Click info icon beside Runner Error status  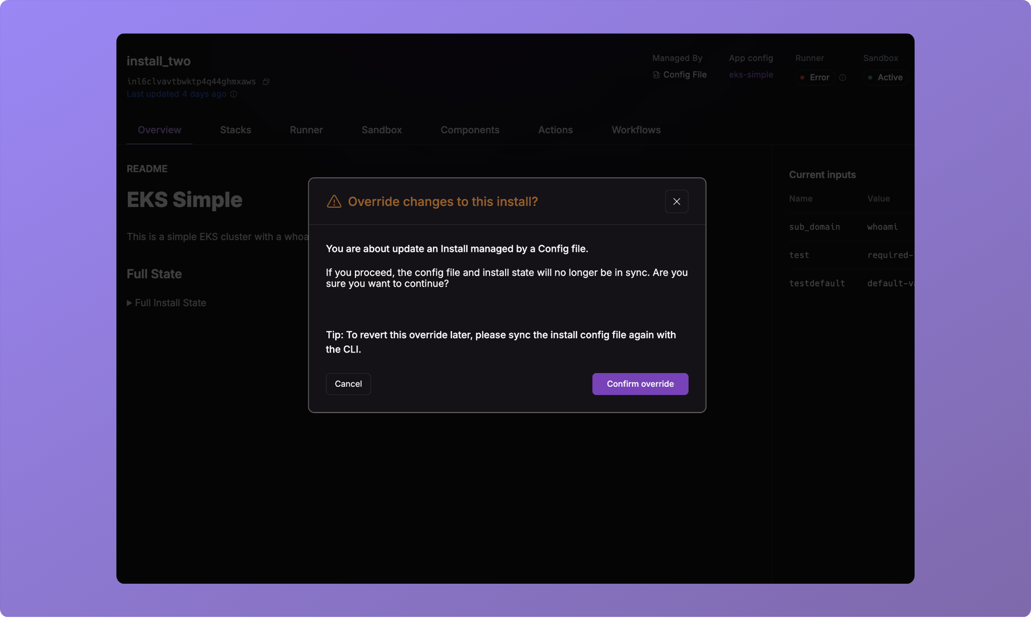[842, 77]
